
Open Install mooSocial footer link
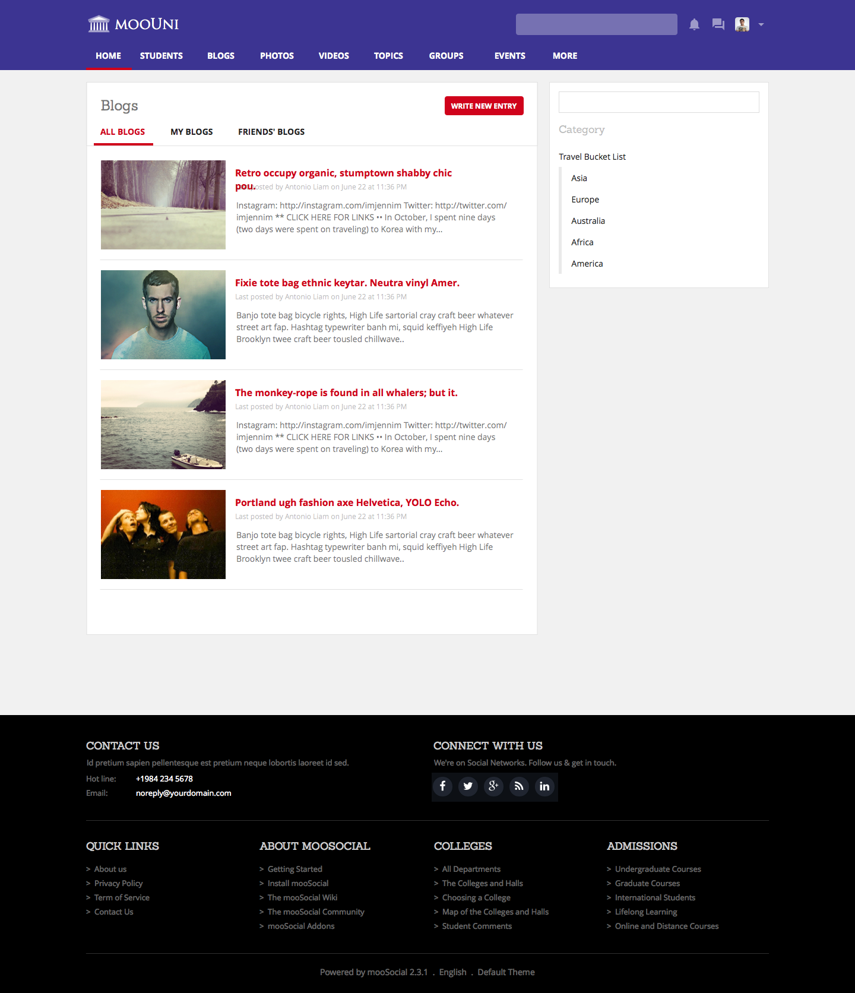298,883
